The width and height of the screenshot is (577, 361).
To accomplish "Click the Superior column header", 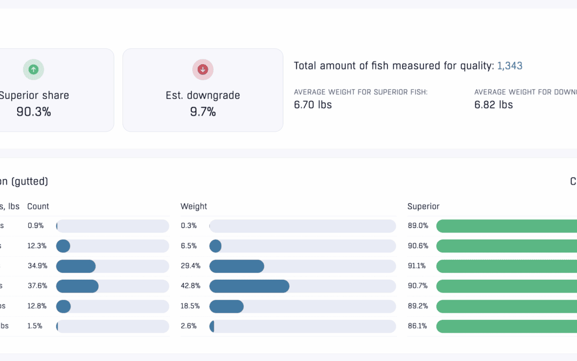I will pos(423,206).
